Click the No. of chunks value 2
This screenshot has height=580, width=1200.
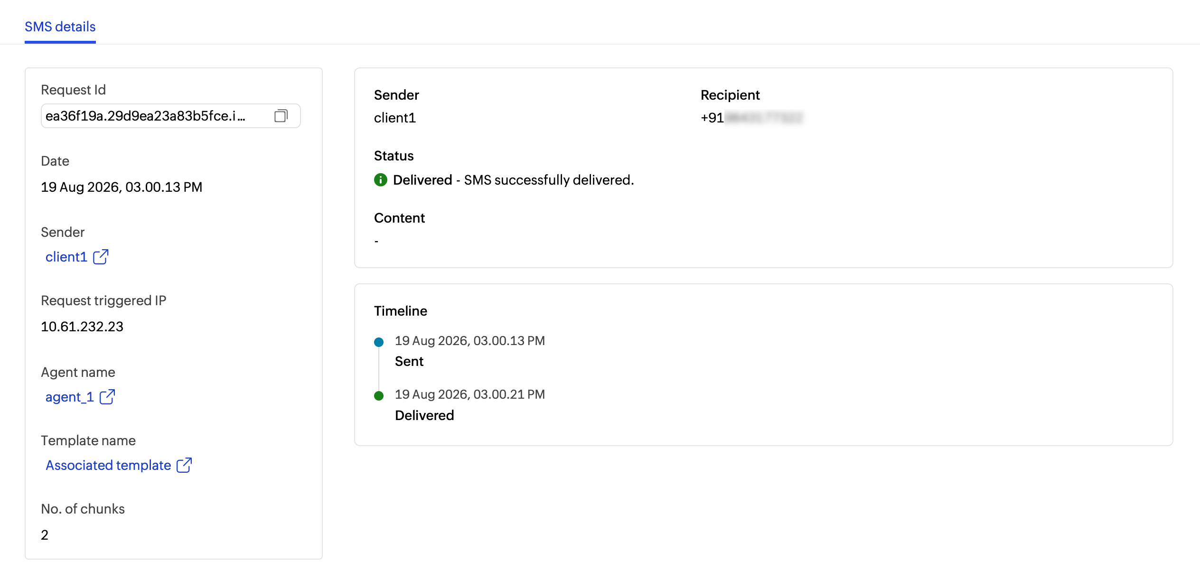coord(45,535)
